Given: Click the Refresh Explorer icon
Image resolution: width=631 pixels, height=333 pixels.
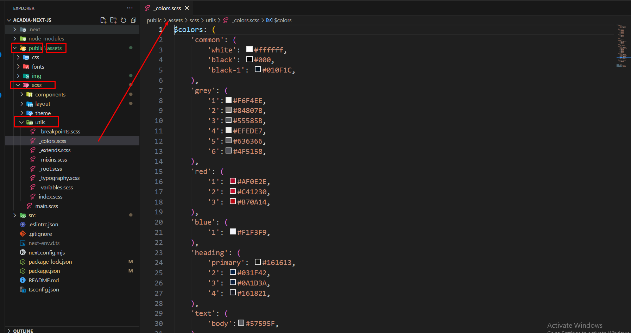Looking at the screenshot, I should click(x=124, y=20).
